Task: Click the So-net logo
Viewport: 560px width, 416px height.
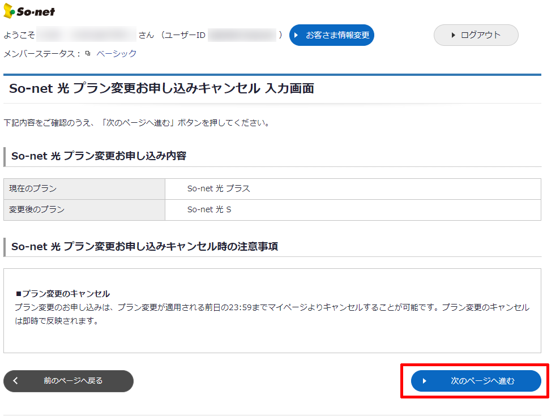Action: [x=29, y=12]
